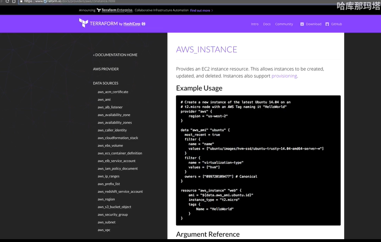
Task: Open the AWS Provider sidebar section
Action: click(106, 69)
